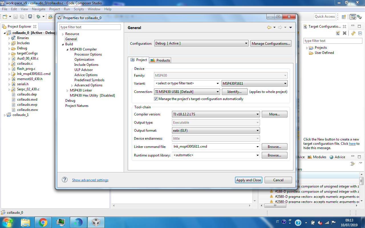Click refresh icon in Target Configurations panel
The width and height of the screenshot is (365, 228).
coord(353,33)
